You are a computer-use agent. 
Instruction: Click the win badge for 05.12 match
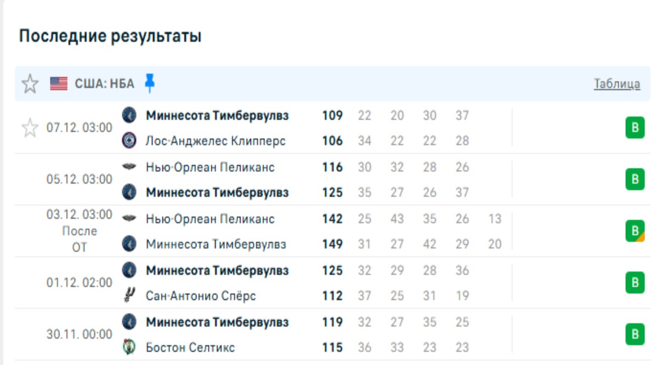[635, 180]
